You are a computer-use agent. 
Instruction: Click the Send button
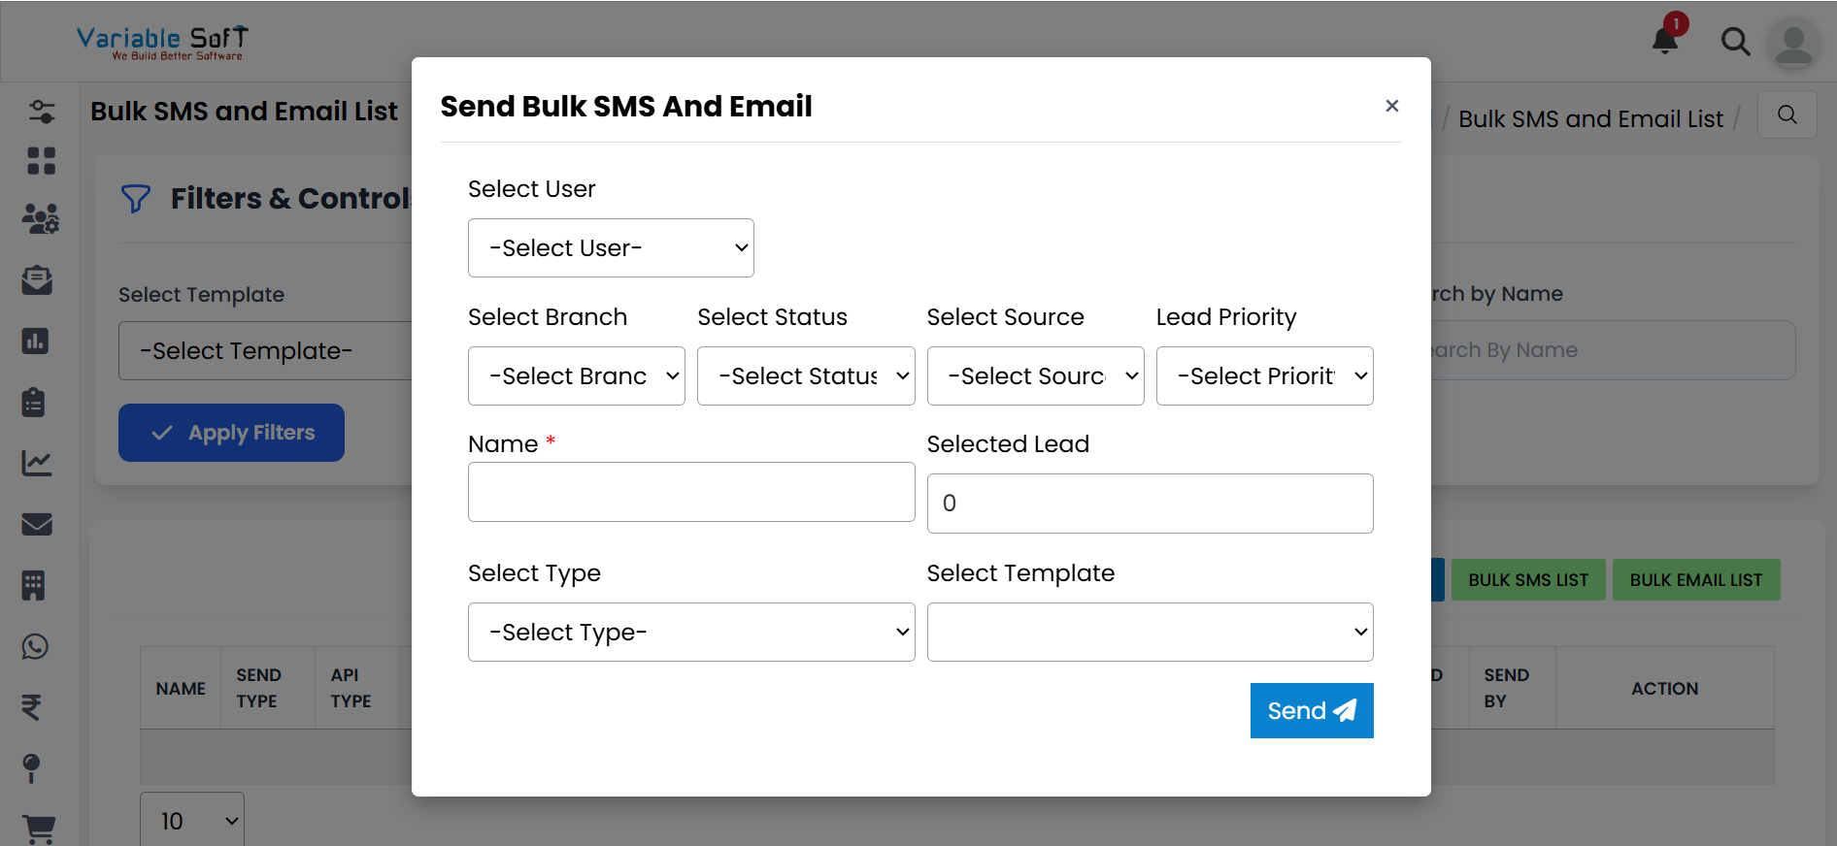(1311, 711)
